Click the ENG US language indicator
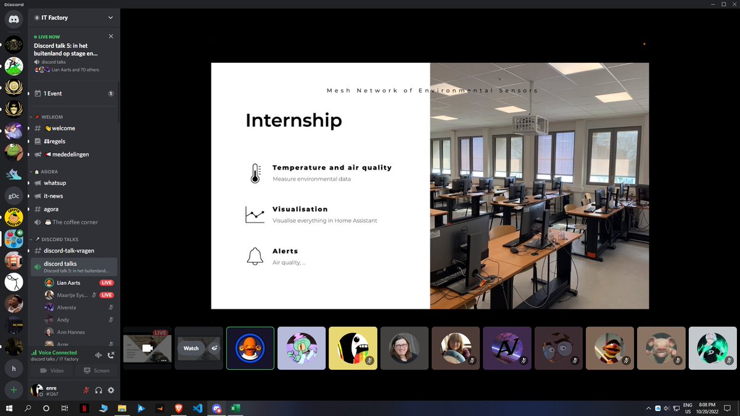The width and height of the screenshot is (740, 416). pos(688,408)
